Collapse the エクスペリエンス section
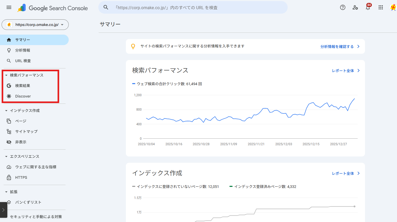This screenshot has height=222, width=397. [x=6, y=156]
